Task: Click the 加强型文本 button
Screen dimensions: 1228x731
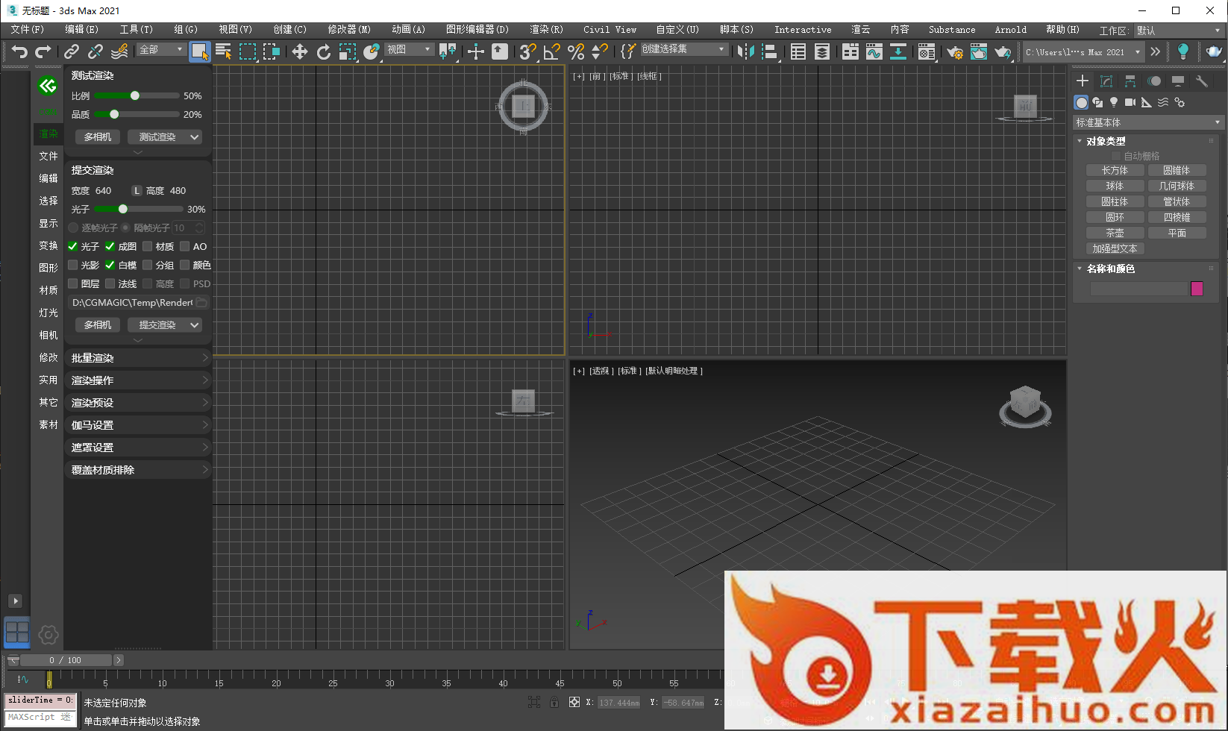Action: pyautogui.click(x=1115, y=248)
